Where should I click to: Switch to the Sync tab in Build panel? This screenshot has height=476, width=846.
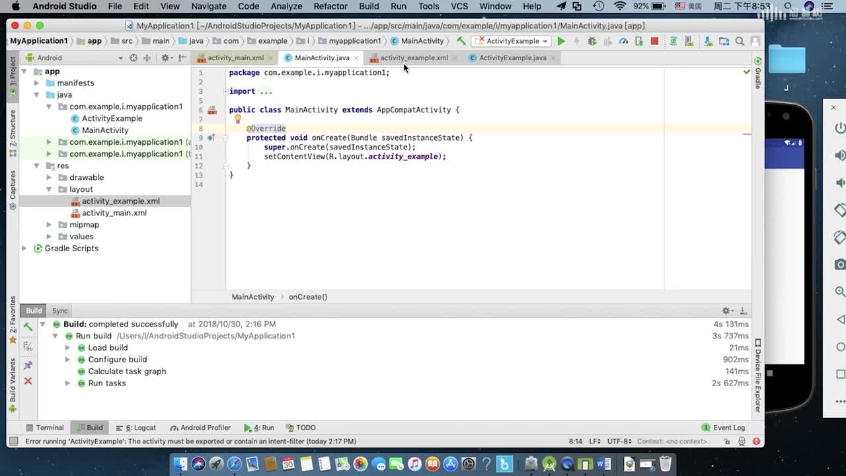point(60,311)
